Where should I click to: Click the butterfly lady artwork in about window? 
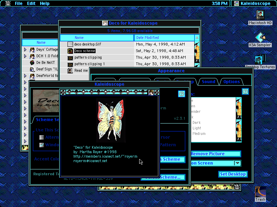[x=111, y=120]
